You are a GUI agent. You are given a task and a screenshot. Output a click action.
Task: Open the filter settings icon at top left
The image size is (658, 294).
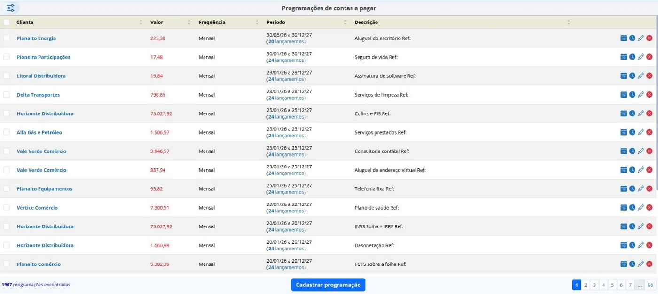click(x=10, y=8)
